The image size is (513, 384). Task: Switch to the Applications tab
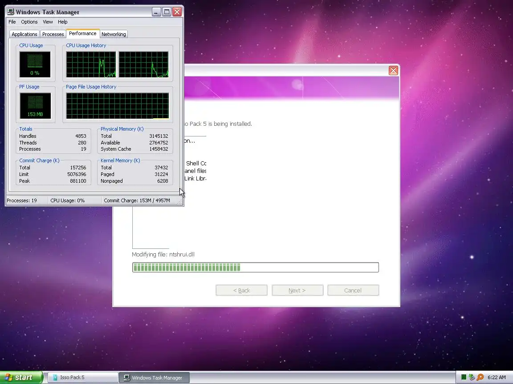(x=24, y=34)
